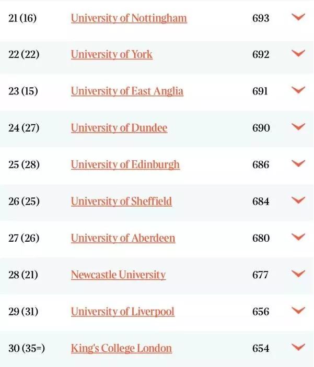Open the University of Sheffield link

tap(121, 202)
